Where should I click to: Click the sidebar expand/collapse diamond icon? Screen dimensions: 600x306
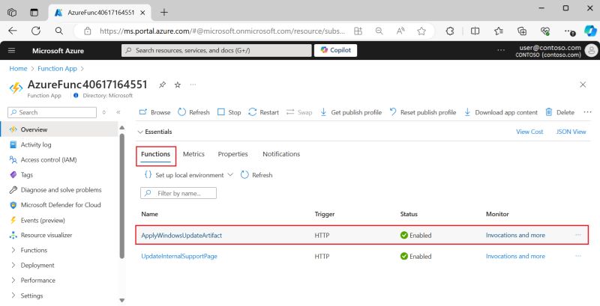pyautogui.click(x=104, y=112)
